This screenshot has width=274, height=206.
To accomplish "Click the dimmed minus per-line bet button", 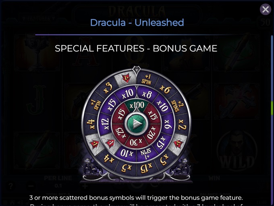I will (31, 186).
